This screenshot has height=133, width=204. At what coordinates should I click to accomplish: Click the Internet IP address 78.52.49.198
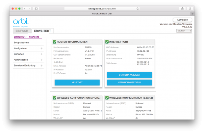coord(143,51)
